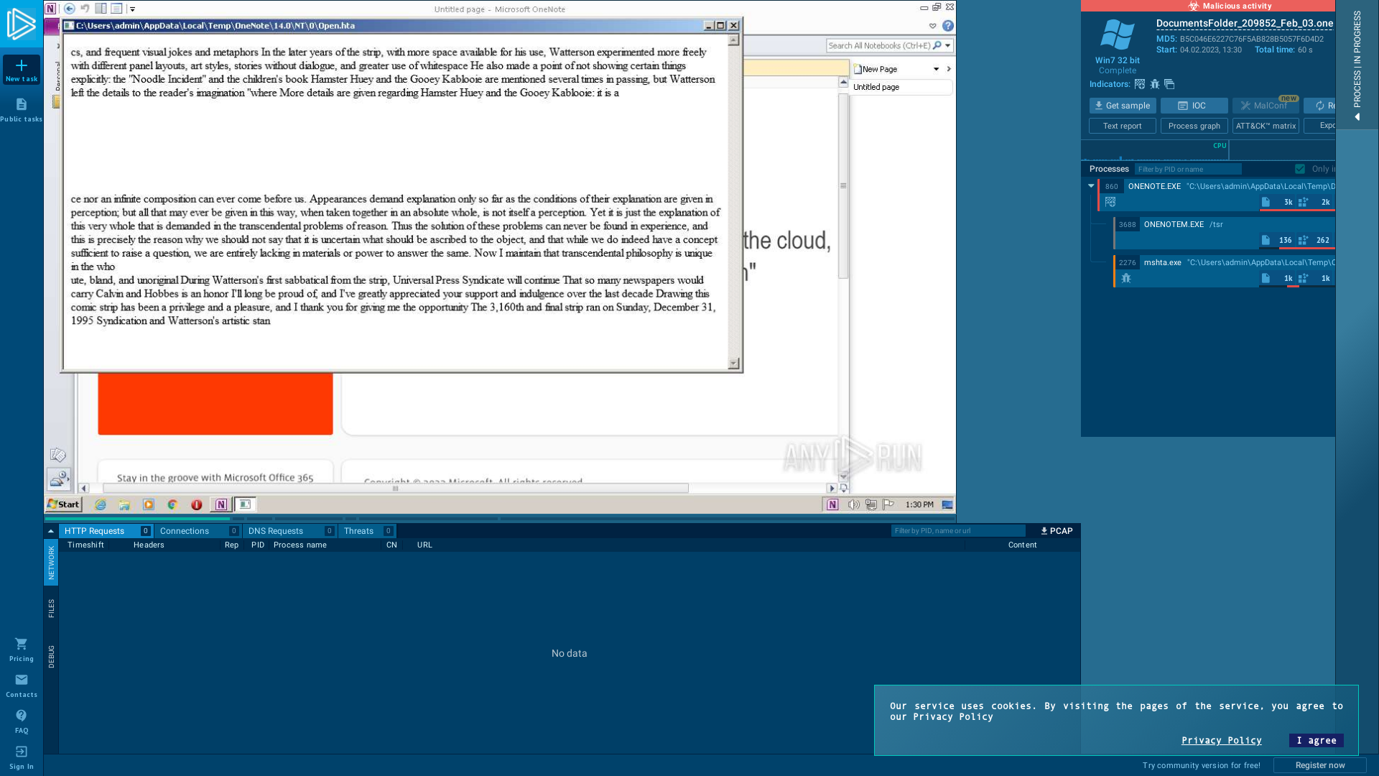Open the Pricing page
The image size is (1379, 776).
(x=22, y=650)
